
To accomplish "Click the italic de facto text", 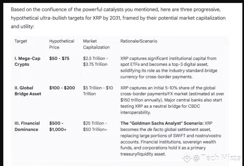I will coord(154,129).
